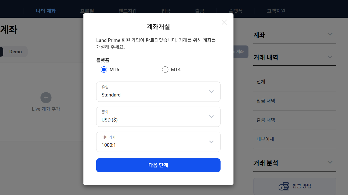Click the chevron icon in the 레버리지 field
348x195 pixels.
[211, 142]
